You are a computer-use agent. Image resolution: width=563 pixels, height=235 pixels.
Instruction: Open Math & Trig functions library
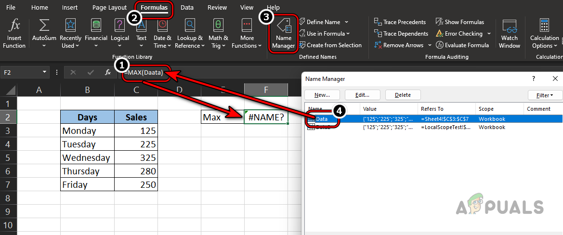(218, 33)
